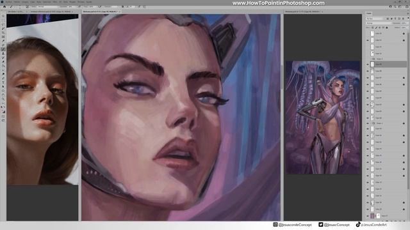Screen dimensions: 410x230
Task: Select the Lasso tool
Action: [3, 24]
